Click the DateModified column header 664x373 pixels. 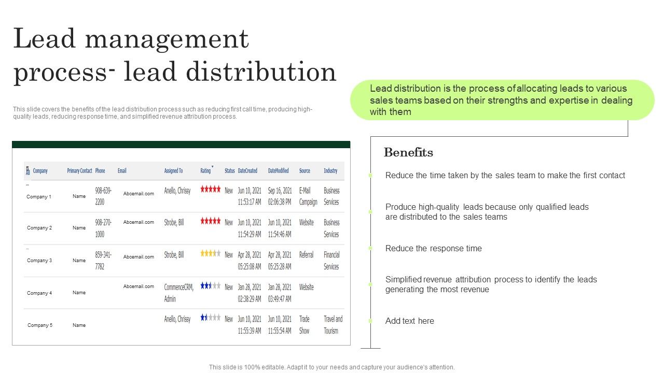(x=279, y=171)
